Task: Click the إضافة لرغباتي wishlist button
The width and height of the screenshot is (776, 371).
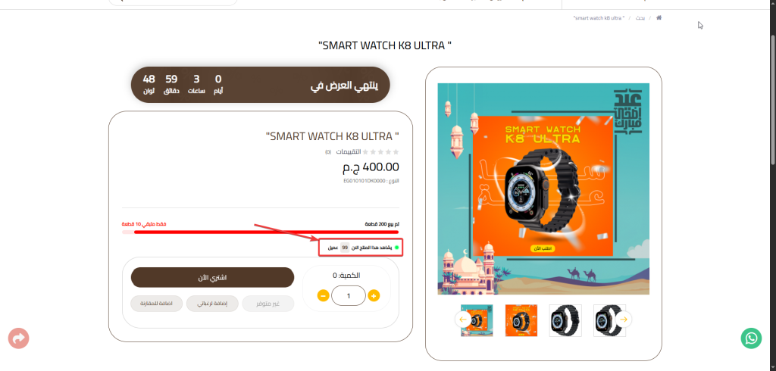Action: tap(212, 304)
